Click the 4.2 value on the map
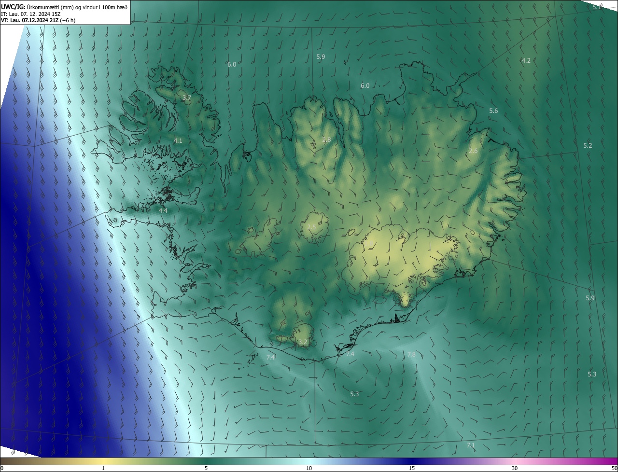Image resolution: width=618 pixels, height=472 pixels. [526, 60]
